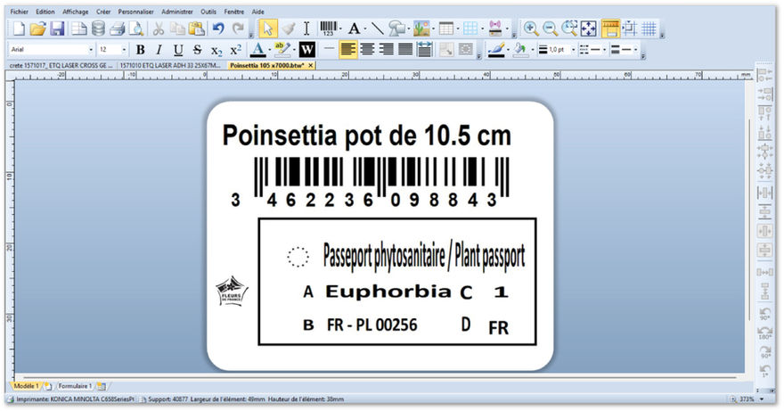Toggle superscript formatting
The height and width of the screenshot is (411, 784).
point(235,50)
